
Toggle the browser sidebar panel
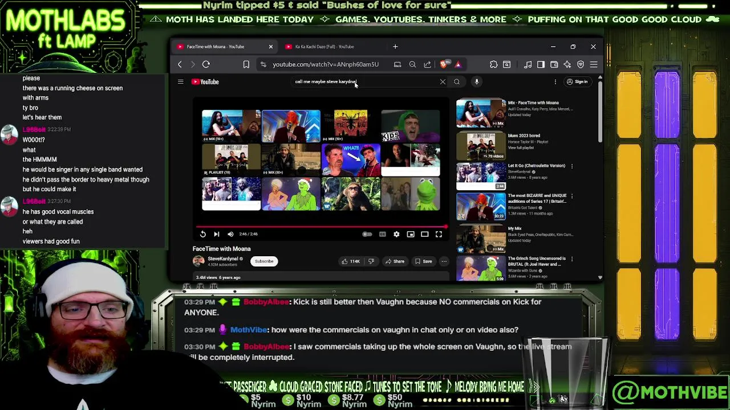(541, 64)
